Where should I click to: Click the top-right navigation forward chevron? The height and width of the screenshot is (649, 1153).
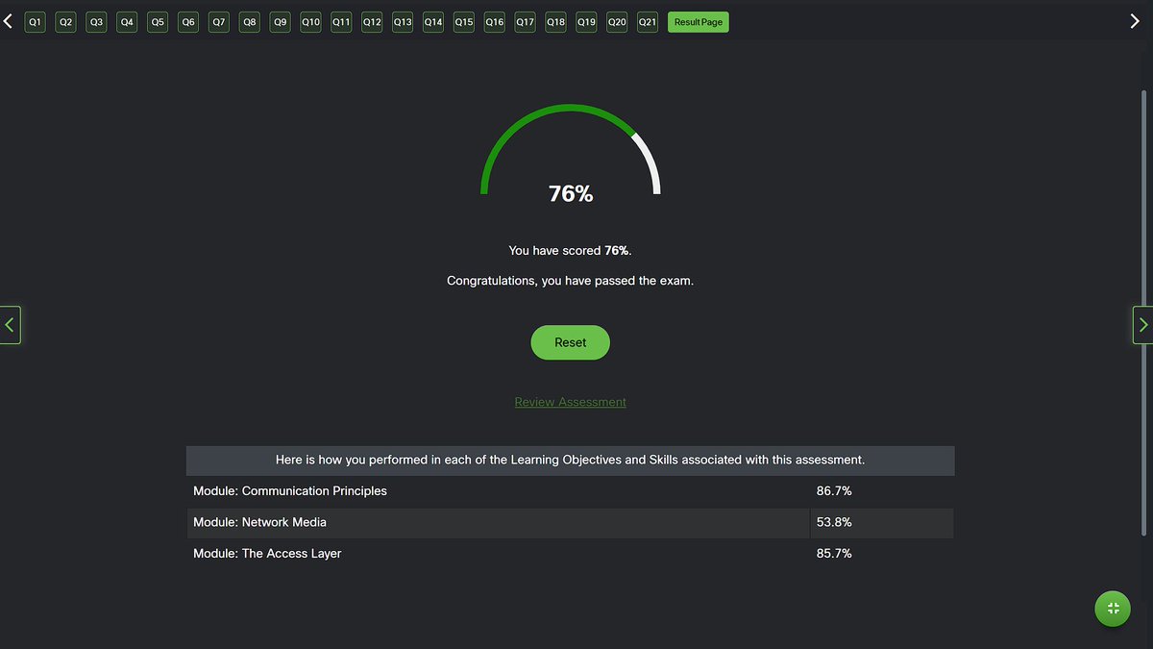coord(1134,21)
